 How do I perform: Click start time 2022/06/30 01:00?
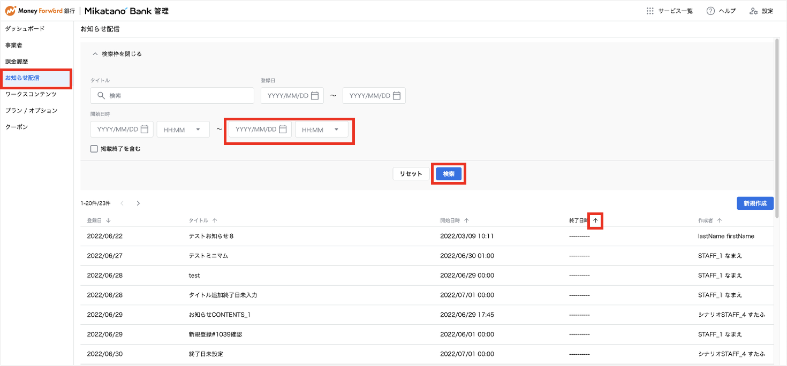click(467, 256)
